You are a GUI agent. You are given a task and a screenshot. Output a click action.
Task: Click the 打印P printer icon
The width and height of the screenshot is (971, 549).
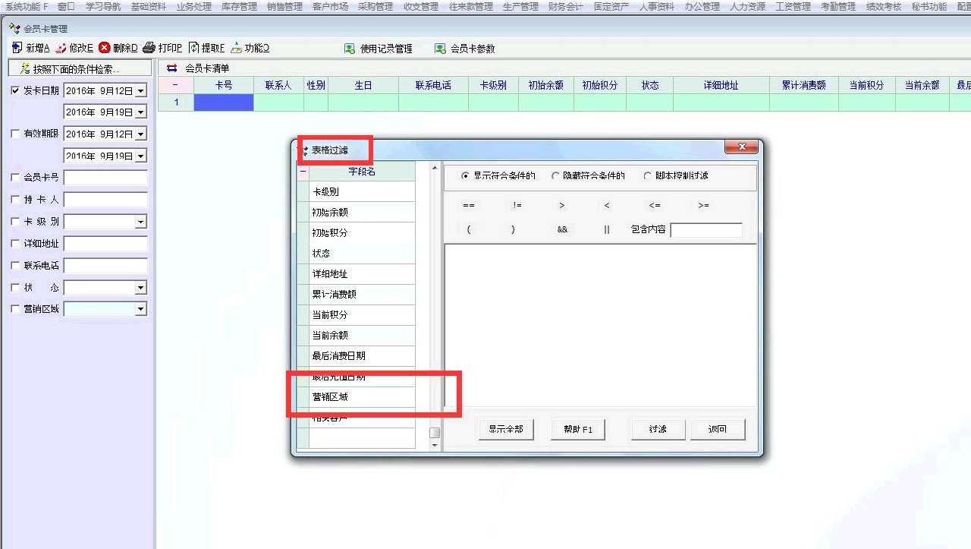coord(149,48)
